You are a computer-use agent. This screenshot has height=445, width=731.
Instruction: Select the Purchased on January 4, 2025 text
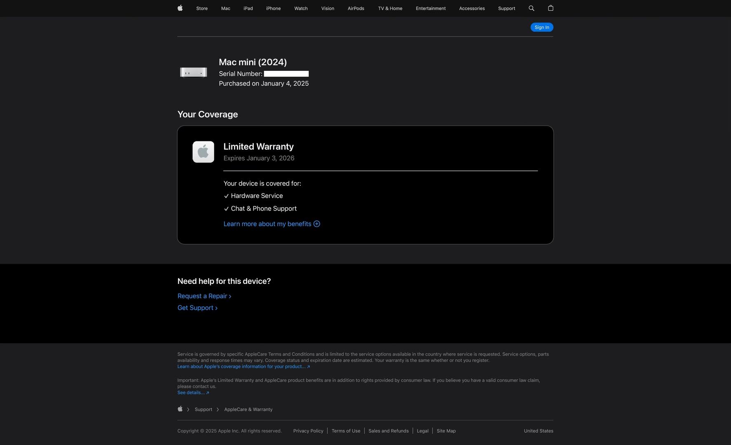tap(264, 83)
